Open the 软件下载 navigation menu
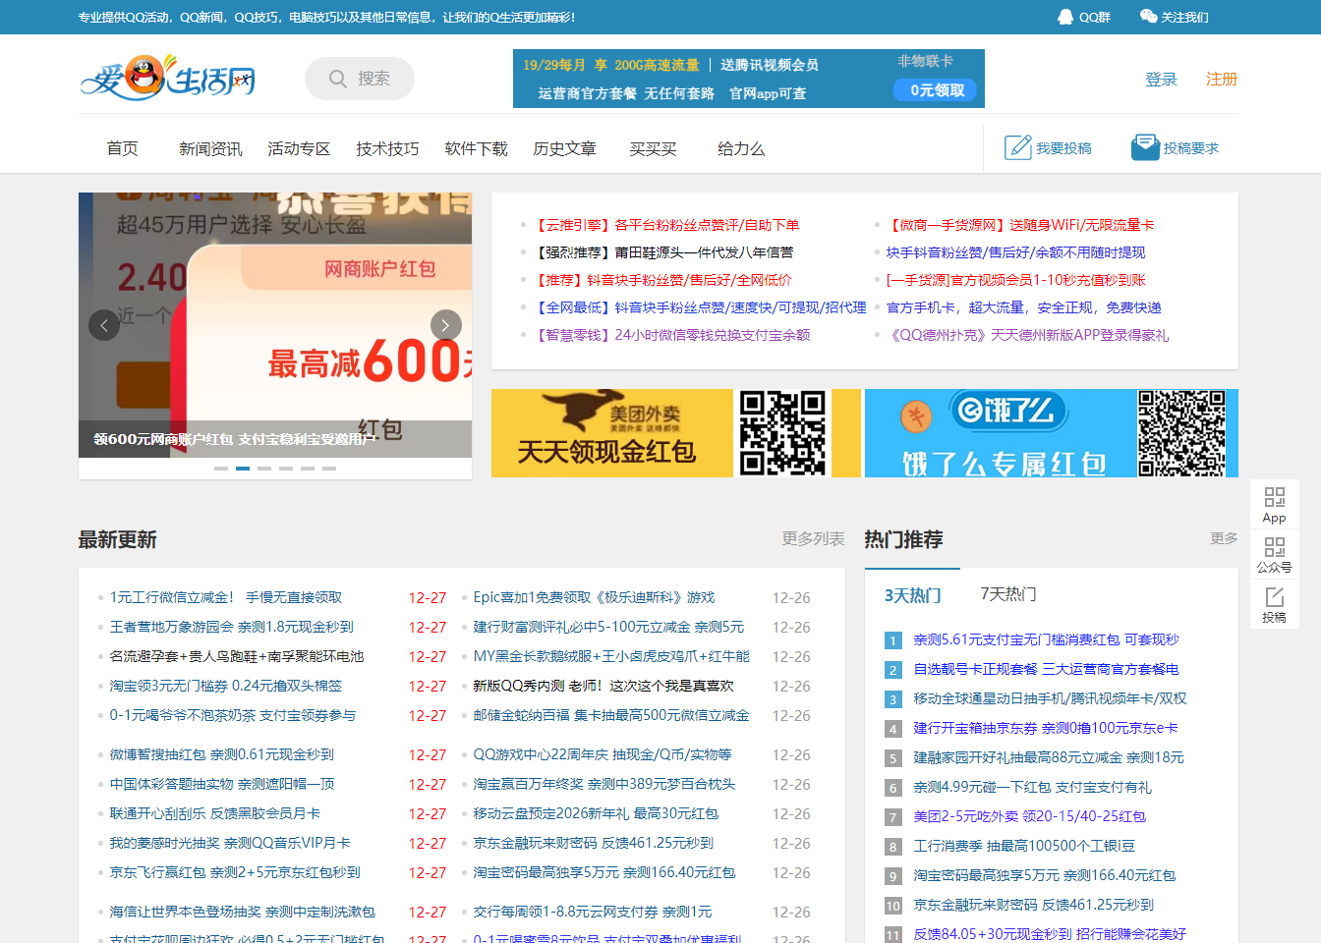Viewport: 1321px width, 943px height. pos(476,147)
